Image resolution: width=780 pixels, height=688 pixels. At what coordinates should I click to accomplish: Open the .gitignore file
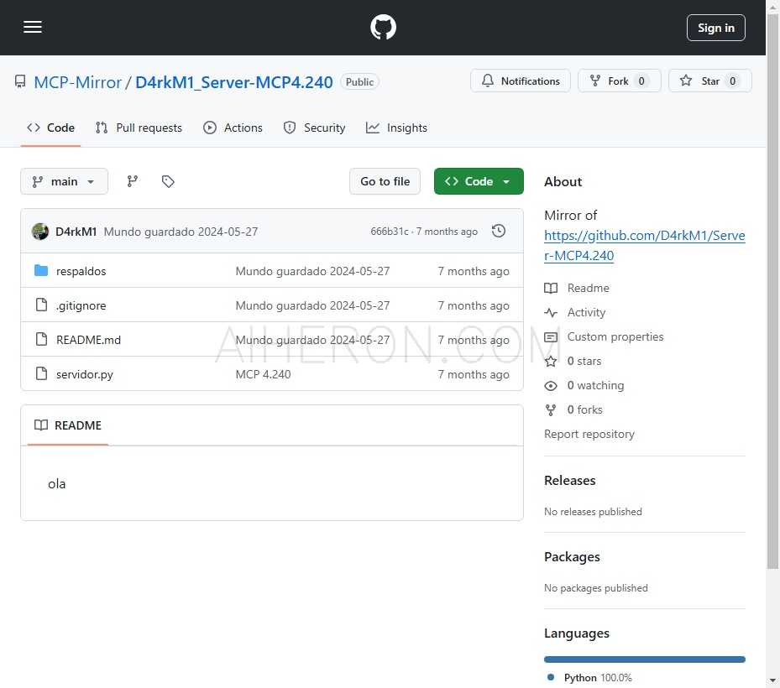tap(81, 305)
